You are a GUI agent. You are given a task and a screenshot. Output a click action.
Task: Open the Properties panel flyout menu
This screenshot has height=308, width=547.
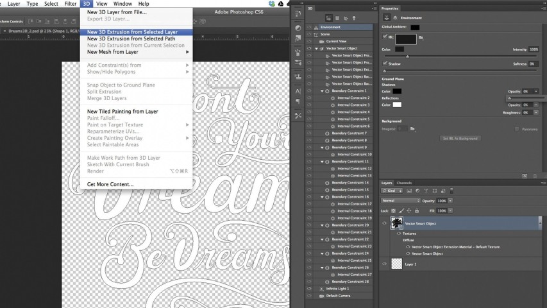pyautogui.click(x=543, y=8)
